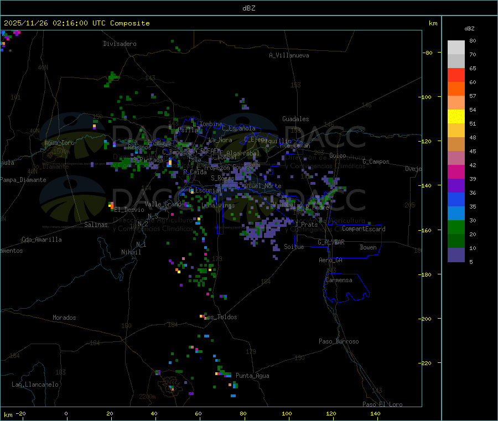Image resolution: width=498 pixels, height=421 pixels.
Task: Click the Carmensa location label
Action: click(x=339, y=280)
